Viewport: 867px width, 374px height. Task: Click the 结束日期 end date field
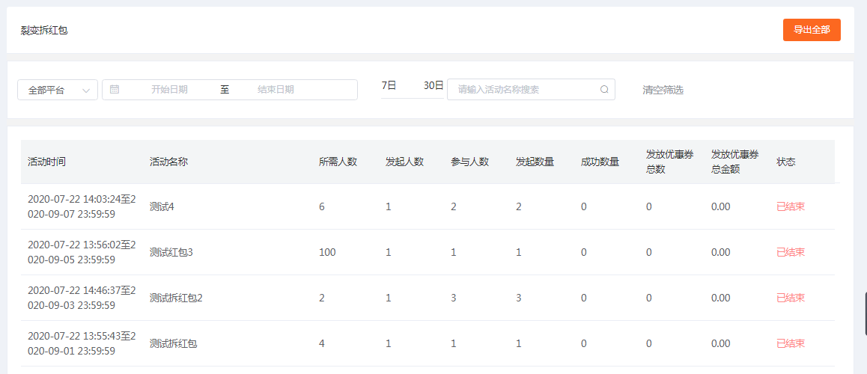276,90
